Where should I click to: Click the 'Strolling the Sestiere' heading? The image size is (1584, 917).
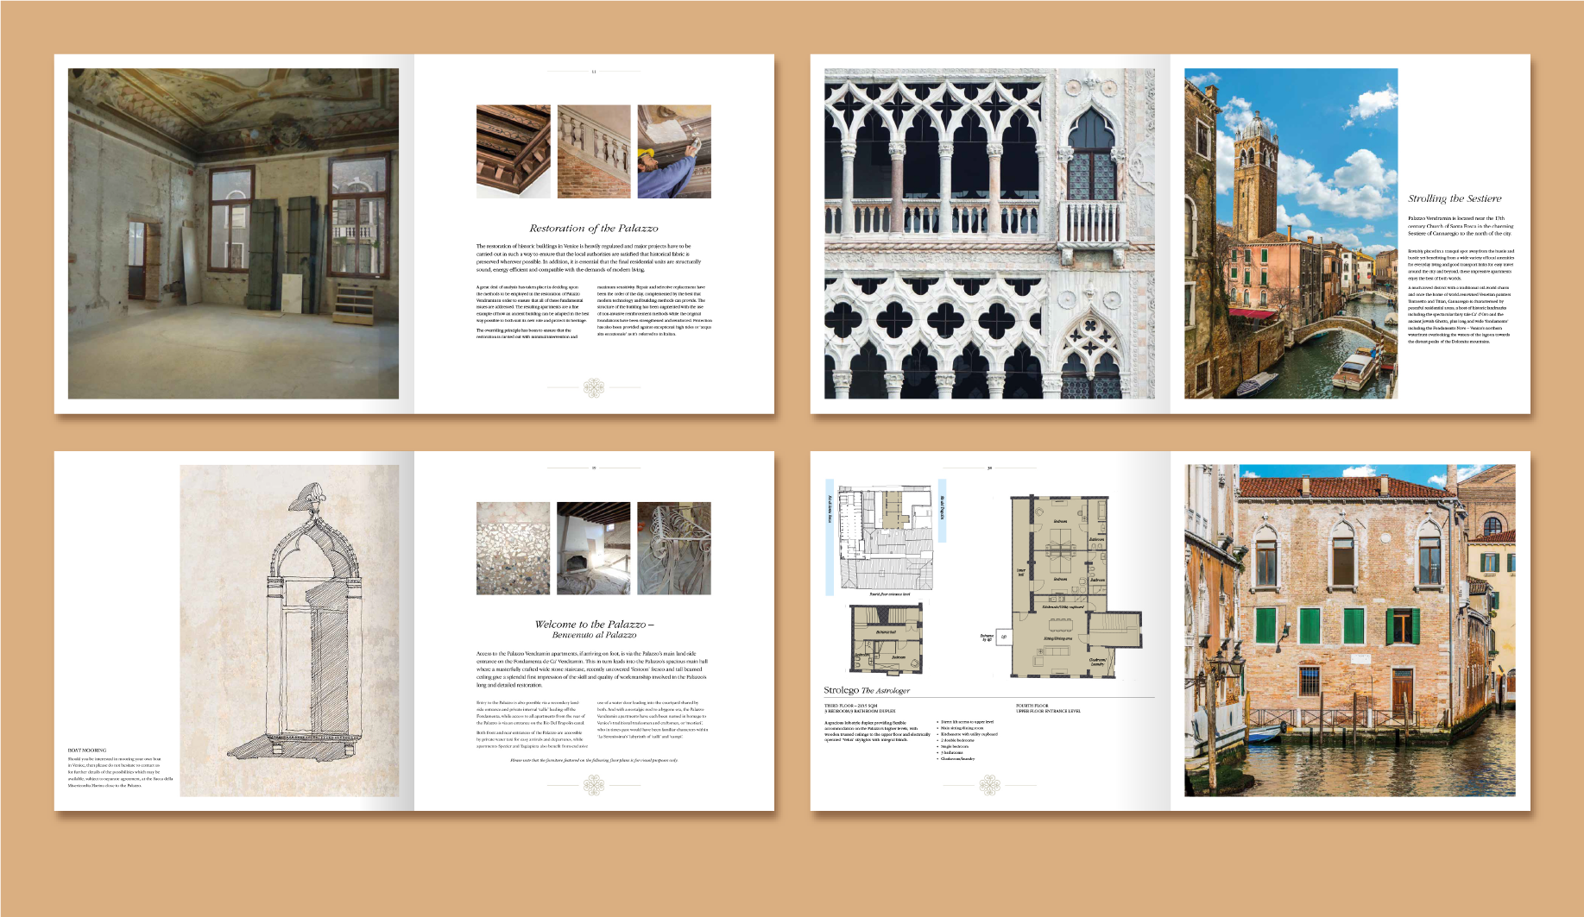1455,198
